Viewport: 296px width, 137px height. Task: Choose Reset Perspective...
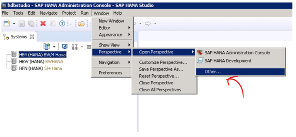pos(164,76)
